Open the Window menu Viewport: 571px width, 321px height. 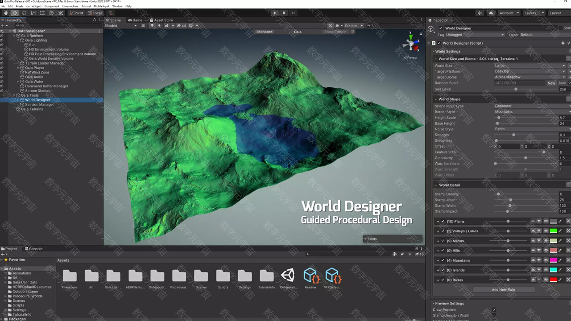click(117, 6)
